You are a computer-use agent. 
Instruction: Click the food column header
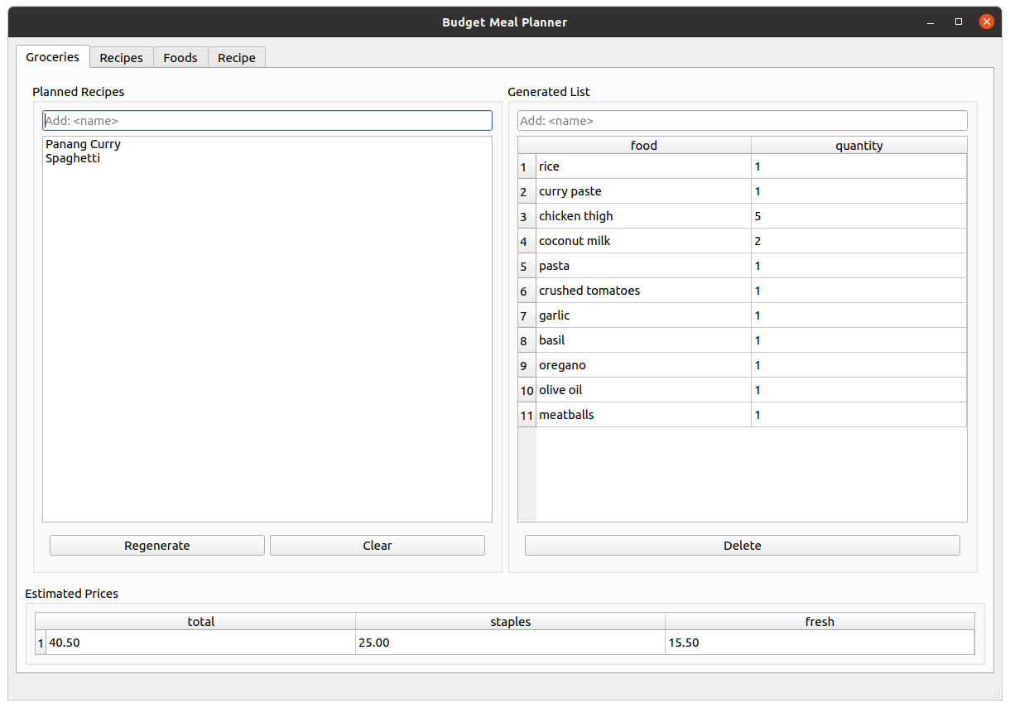tap(643, 146)
